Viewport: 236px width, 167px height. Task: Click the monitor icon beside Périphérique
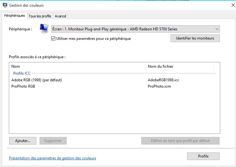44,29
